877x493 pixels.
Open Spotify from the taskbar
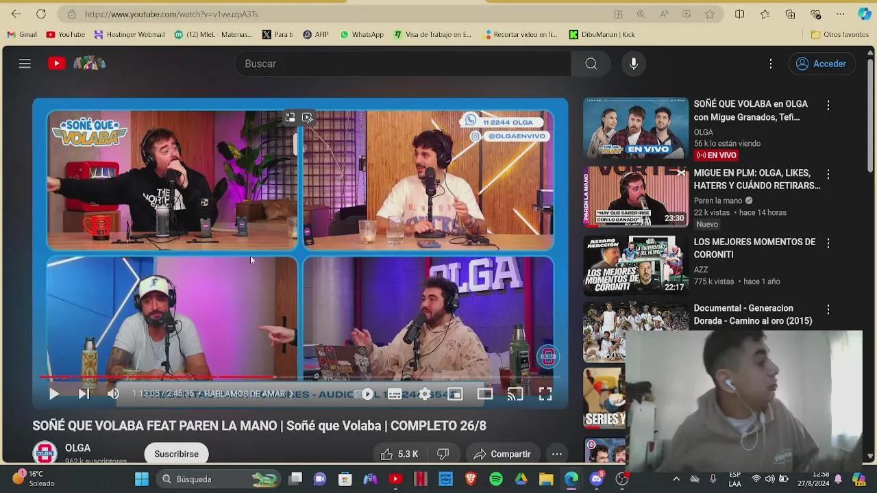click(496, 479)
